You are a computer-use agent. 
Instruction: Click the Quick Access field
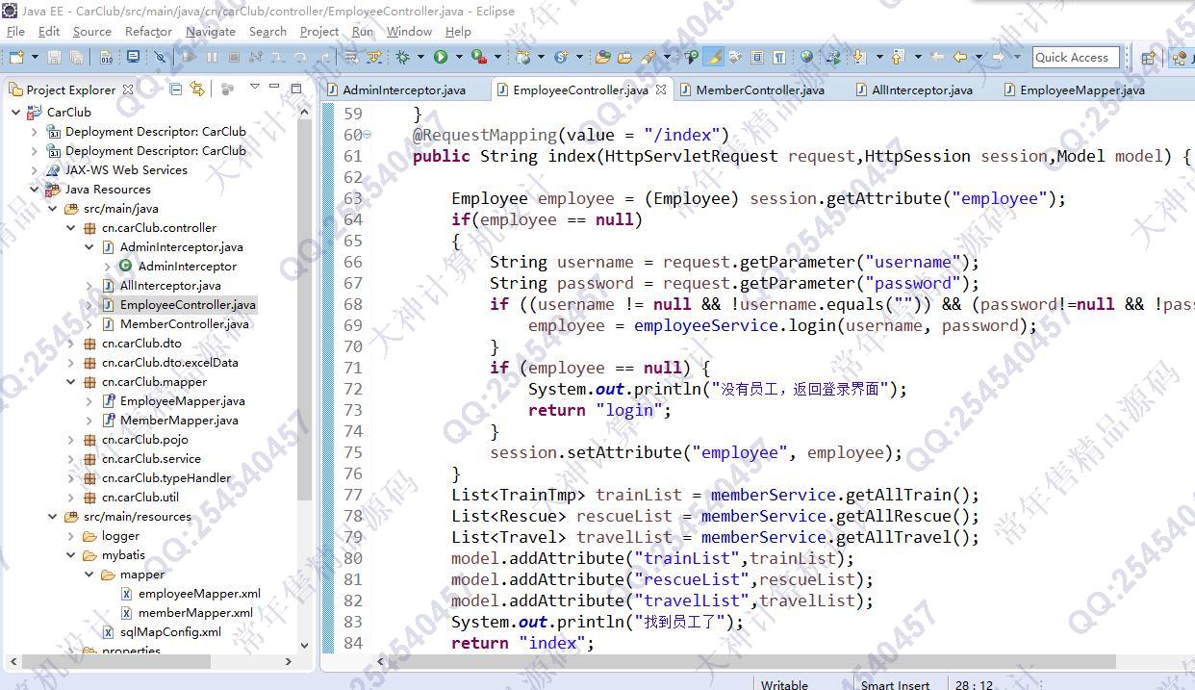1076,57
